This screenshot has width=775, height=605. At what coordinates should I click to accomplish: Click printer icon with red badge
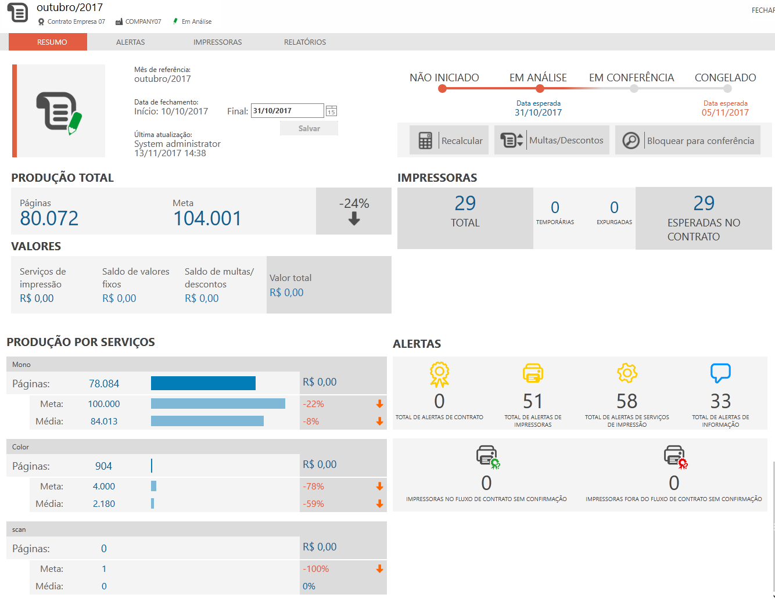(674, 456)
